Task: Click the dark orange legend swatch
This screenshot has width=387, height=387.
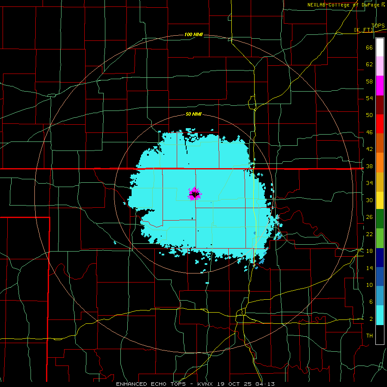Action: [380, 143]
